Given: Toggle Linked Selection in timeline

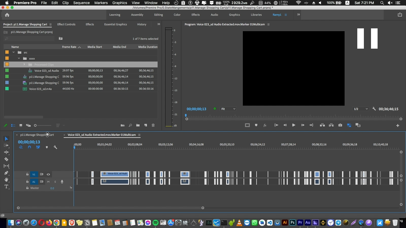Looking at the screenshot, I should [x=38, y=147].
